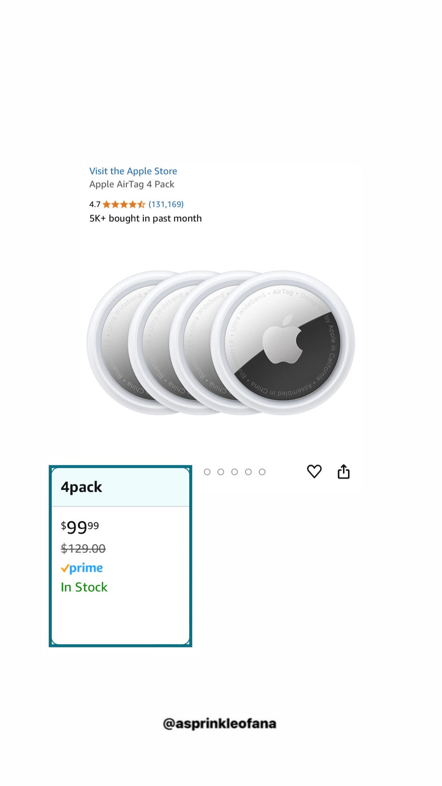442x786 pixels.
Task: Select the fourth image navigation dot
Action: click(x=248, y=471)
